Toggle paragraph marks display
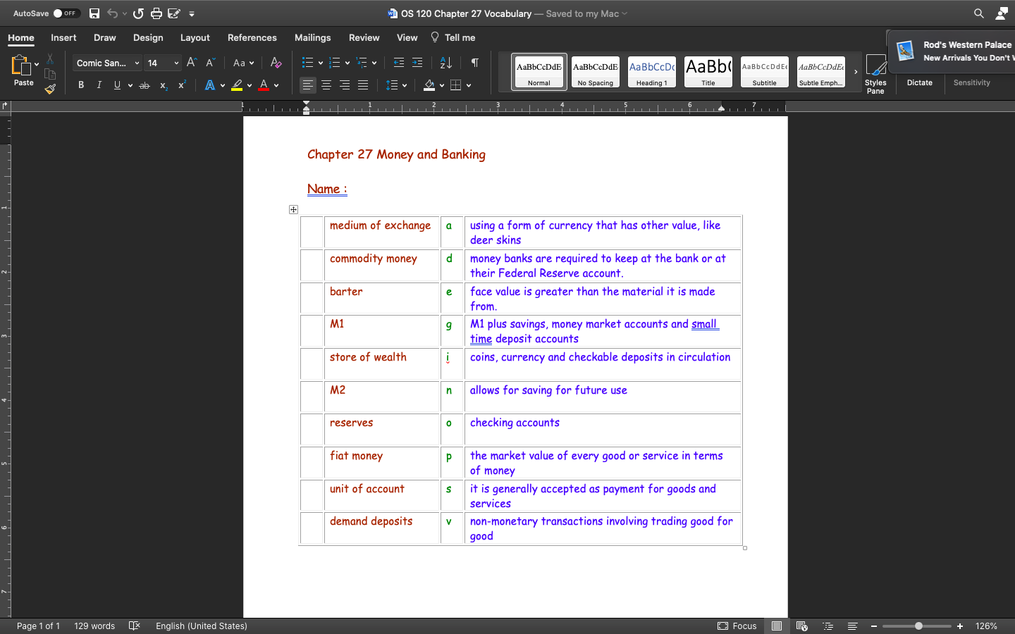This screenshot has height=634, width=1015. point(475,63)
